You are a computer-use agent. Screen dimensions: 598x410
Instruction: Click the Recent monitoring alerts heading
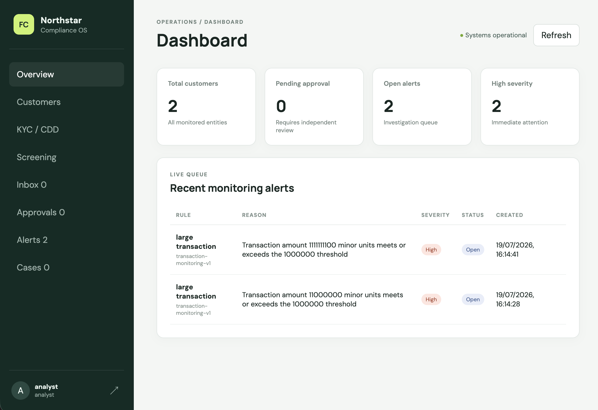click(232, 188)
